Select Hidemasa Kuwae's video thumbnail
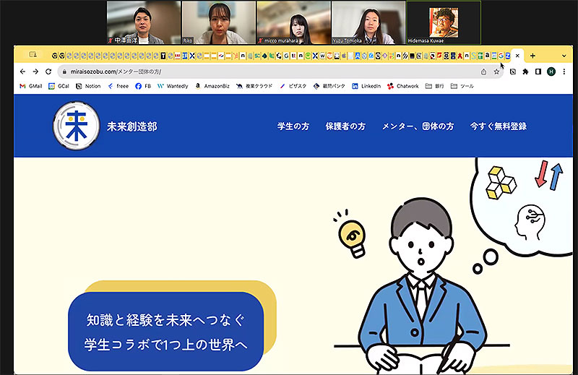The height and width of the screenshot is (375, 578). tap(444, 22)
